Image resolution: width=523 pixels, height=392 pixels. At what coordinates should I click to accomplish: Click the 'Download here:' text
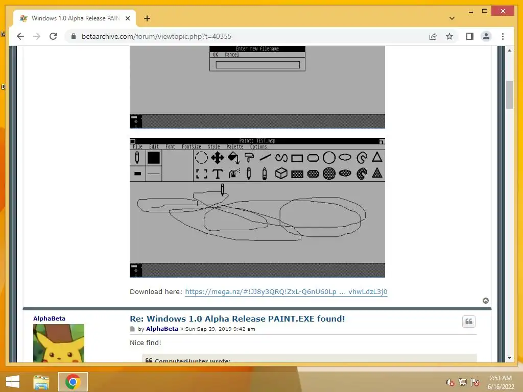tap(156, 291)
